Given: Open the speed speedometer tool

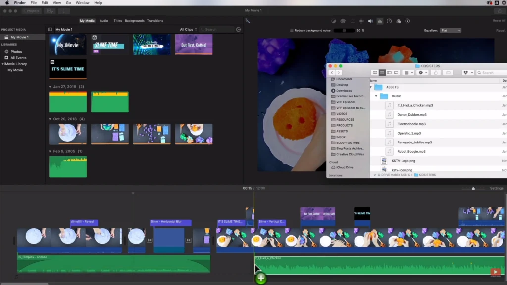Looking at the screenshot, I should coord(389,21).
